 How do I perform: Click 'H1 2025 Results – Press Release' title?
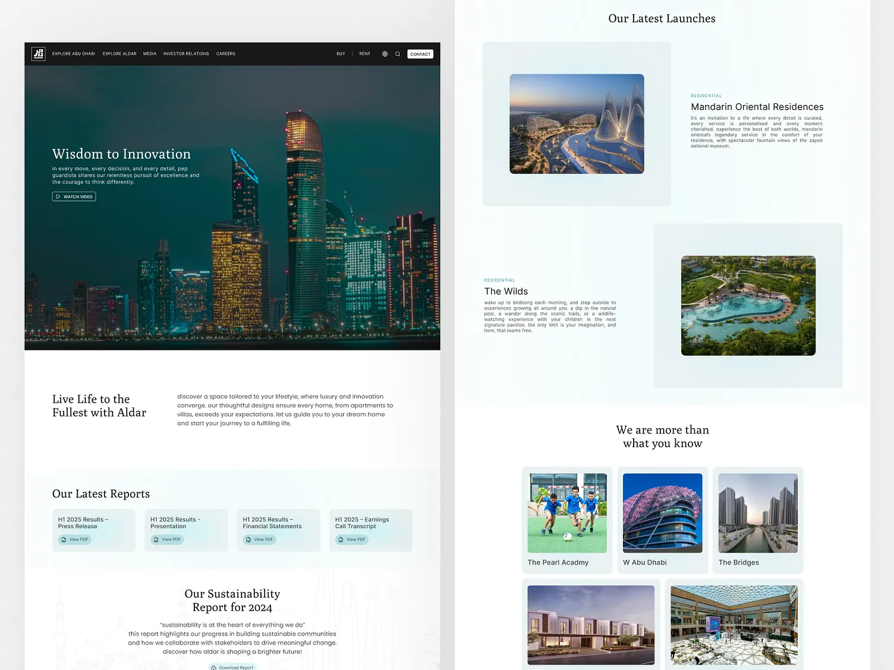(x=83, y=523)
